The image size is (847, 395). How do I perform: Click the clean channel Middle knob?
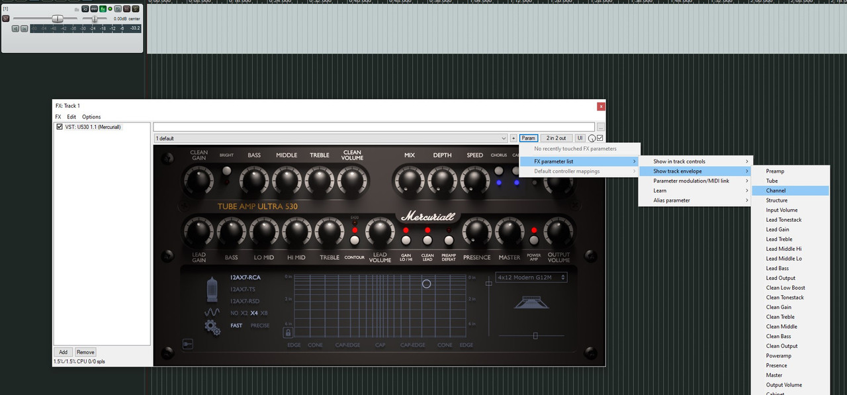287,179
